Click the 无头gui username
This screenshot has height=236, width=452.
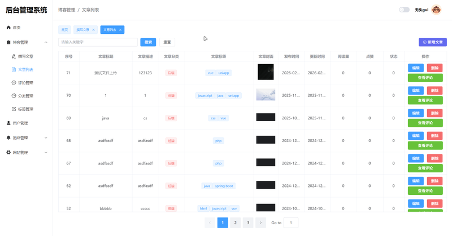[421, 10]
